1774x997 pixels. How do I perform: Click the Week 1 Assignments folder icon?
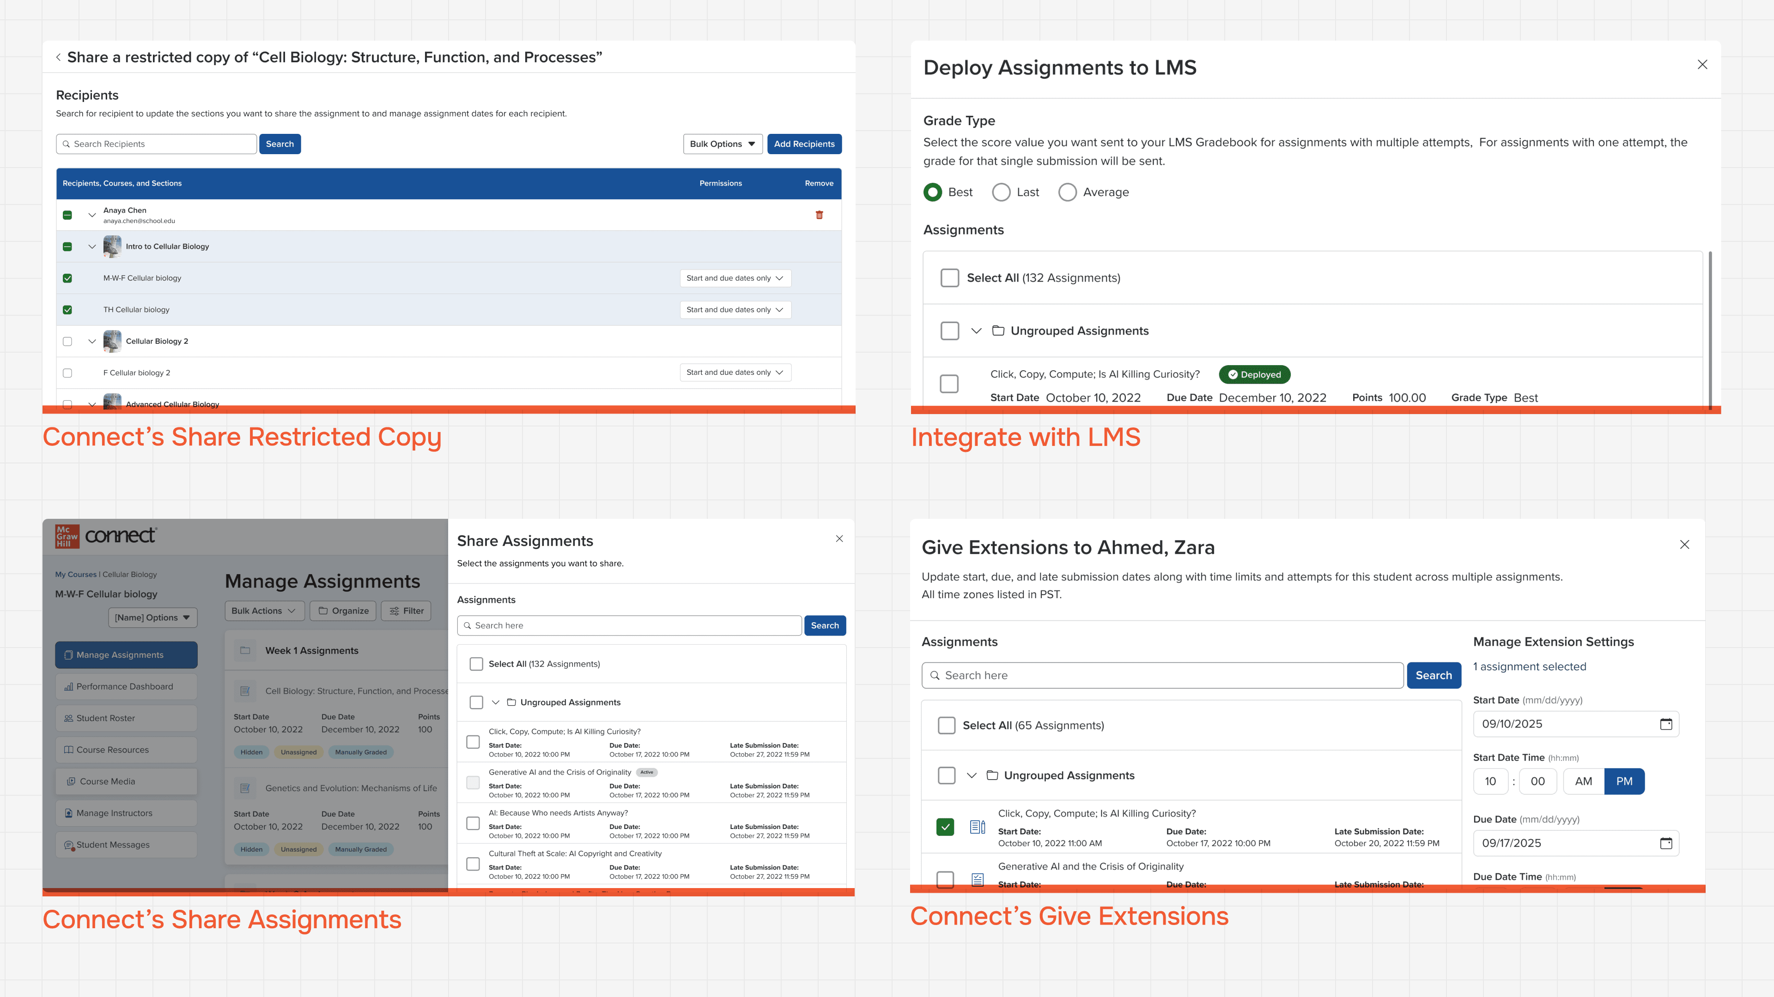(244, 650)
